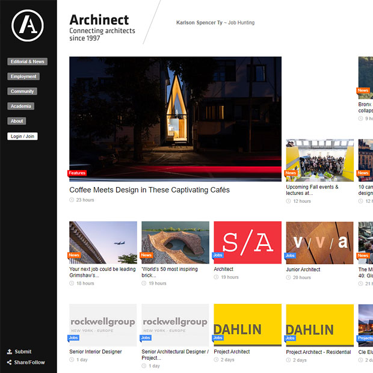The height and width of the screenshot is (373, 373).
Task: Click the Jobs tag on Senior Interior Designer card
Action: (x=73, y=338)
